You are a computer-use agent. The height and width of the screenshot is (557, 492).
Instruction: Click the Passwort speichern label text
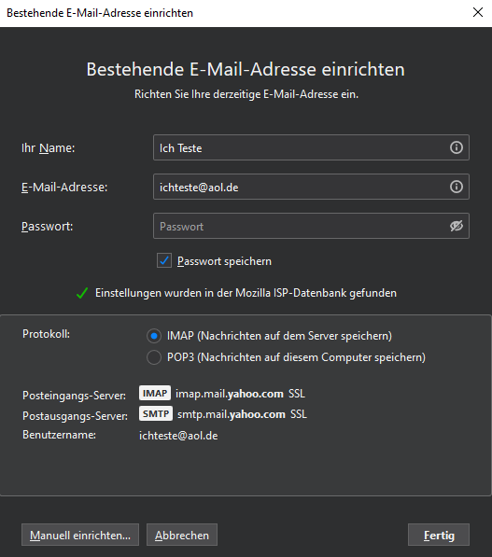click(224, 261)
